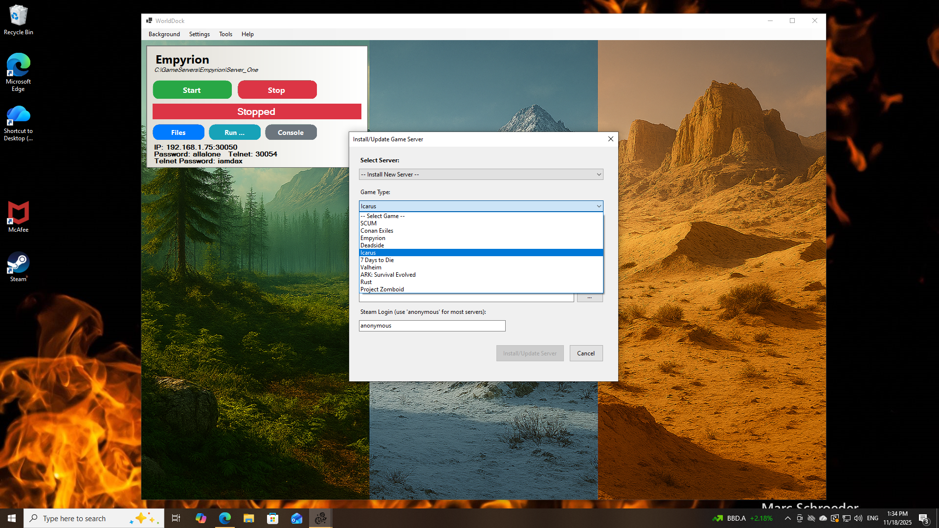Click Cancel in the Install/Update dialog
This screenshot has width=939, height=528.
pyautogui.click(x=585, y=353)
